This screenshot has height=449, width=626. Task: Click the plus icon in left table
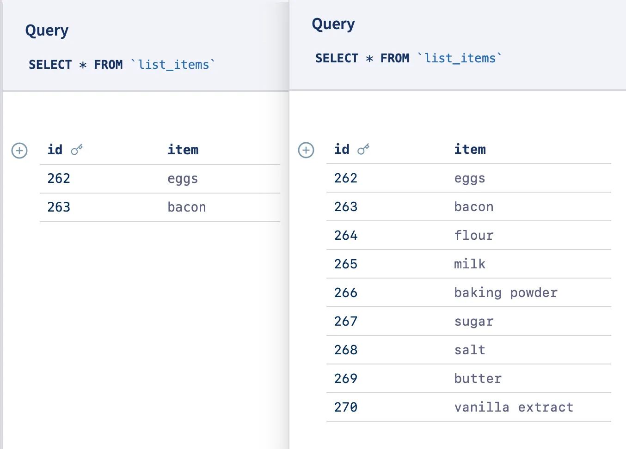tap(19, 151)
